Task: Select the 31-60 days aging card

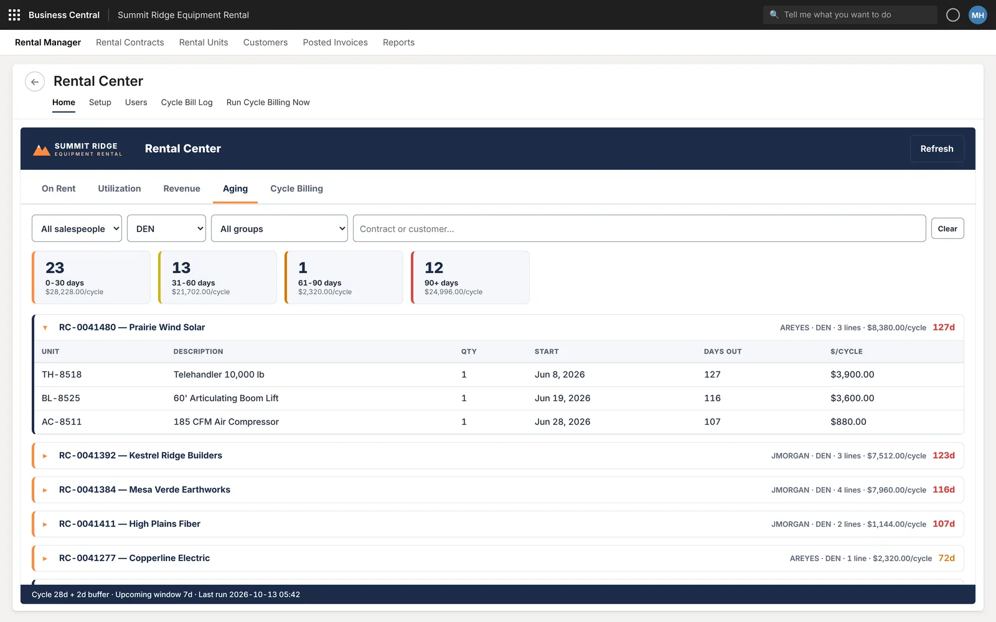Action: pyautogui.click(x=217, y=277)
